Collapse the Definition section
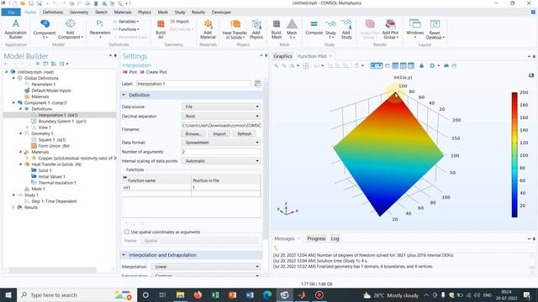The height and width of the screenshot is (302, 538). [x=124, y=95]
